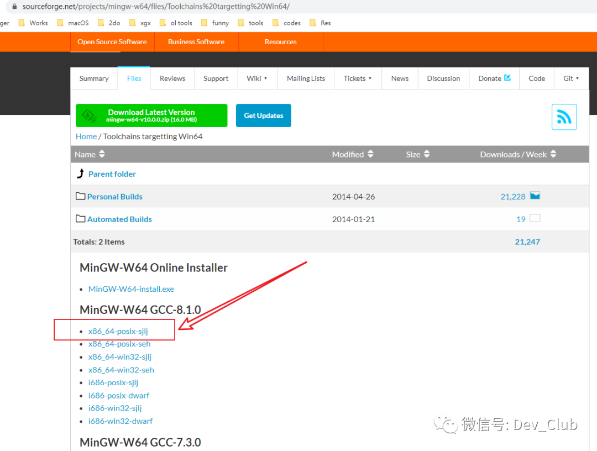Open the codes bookmark folder
Viewport: 597px width, 451px height.
287,23
